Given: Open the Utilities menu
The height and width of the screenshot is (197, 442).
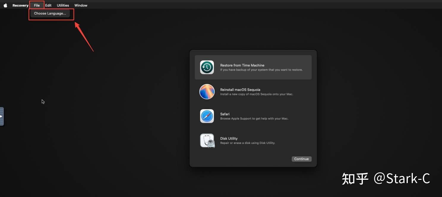Looking at the screenshot, I should click(63, 5).
